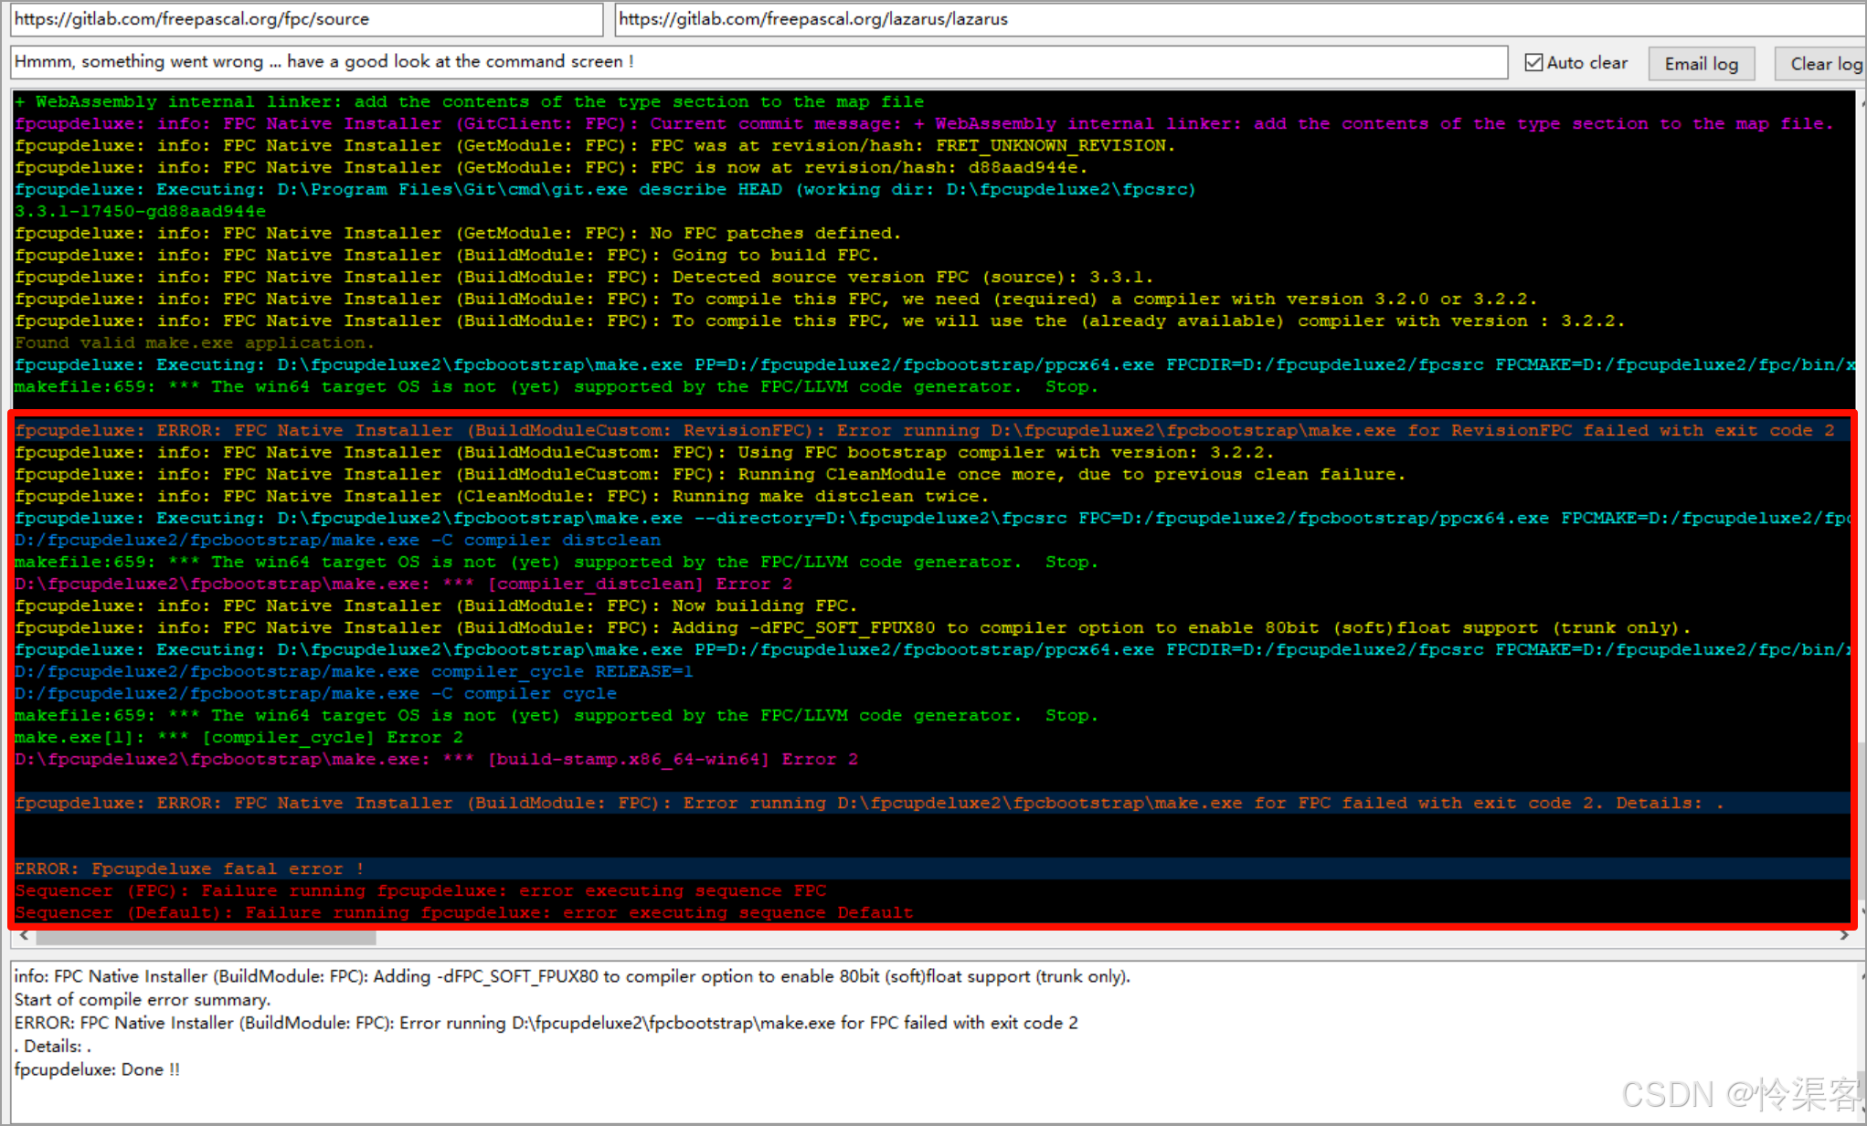Click the horizontal scrollbar thumb below the log
The image size is (1867, 1126).
tap(206, 937)
